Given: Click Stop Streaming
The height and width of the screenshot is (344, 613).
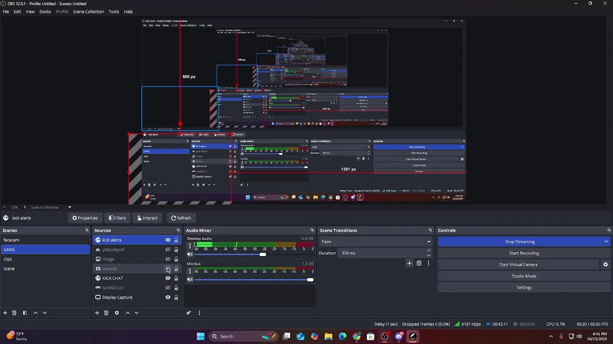Looking at the screenshot, I should [x=520, y=242].
